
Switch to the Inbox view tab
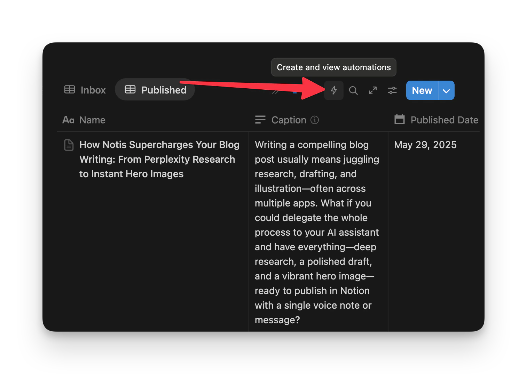coord(85,90)
